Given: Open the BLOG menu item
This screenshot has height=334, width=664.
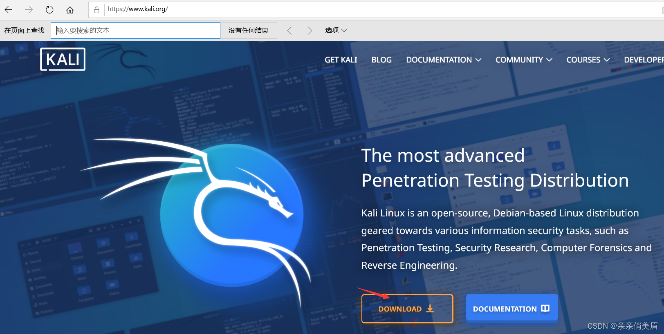Looking at the screenshot, I should 381,60.
